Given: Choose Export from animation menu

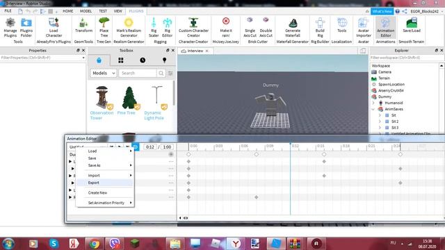Looking at the screenshot, I should point(105,183).
